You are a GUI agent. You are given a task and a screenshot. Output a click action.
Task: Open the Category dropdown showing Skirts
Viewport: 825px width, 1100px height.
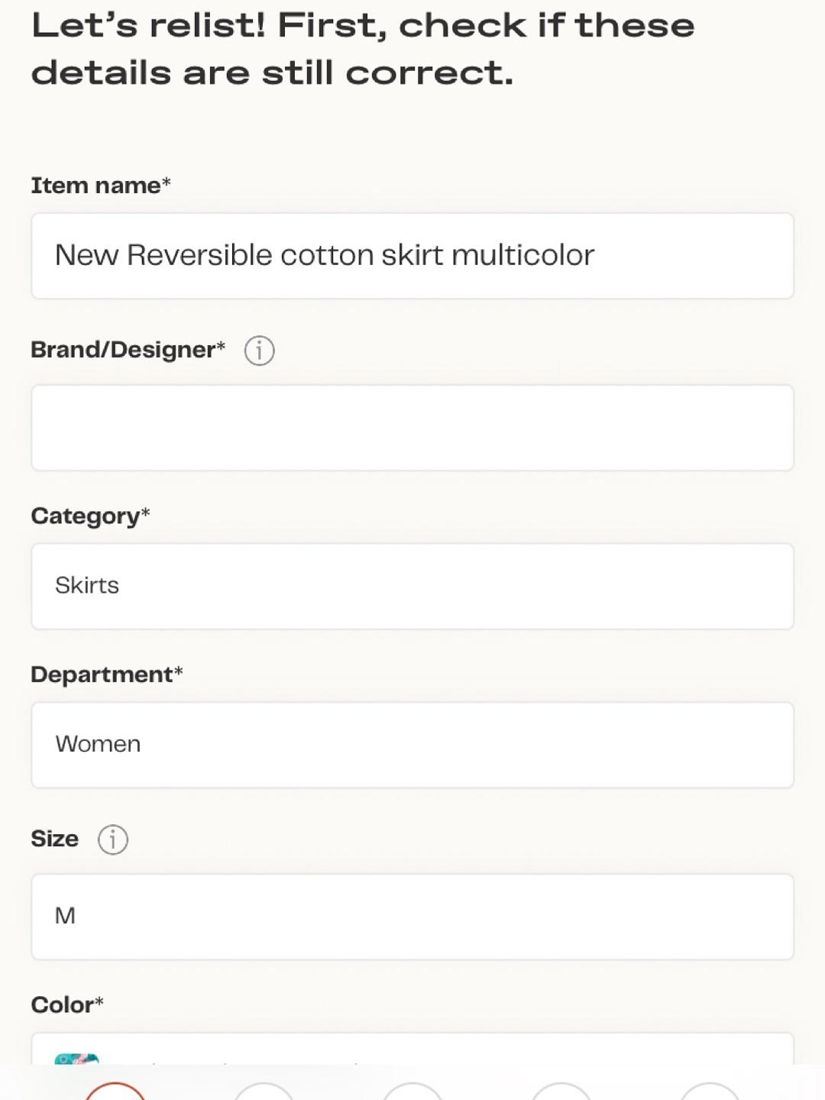click(x=412, y=587)
